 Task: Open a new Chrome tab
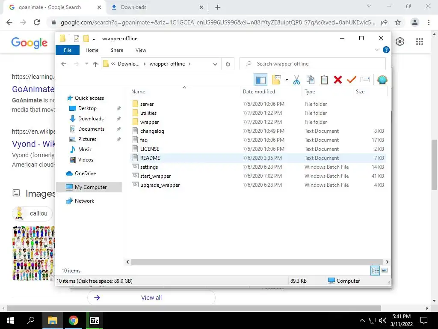click(x=218, y=8)
